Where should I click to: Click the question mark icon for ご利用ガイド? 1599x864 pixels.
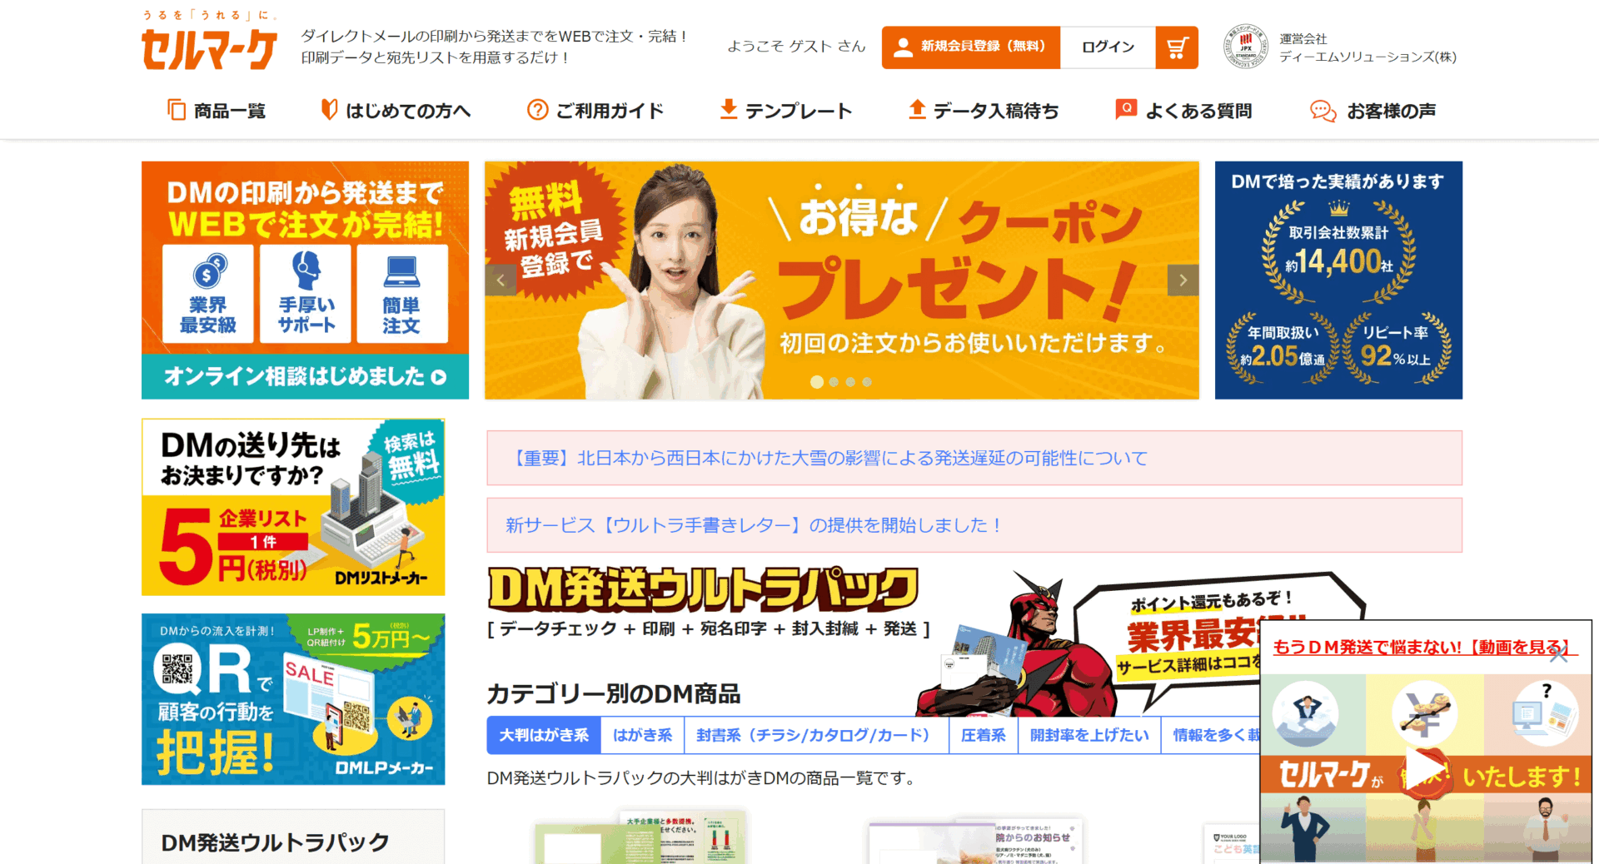click(538, 110)
